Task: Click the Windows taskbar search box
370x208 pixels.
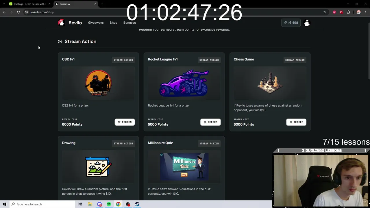Action: (x=42, y=204)
